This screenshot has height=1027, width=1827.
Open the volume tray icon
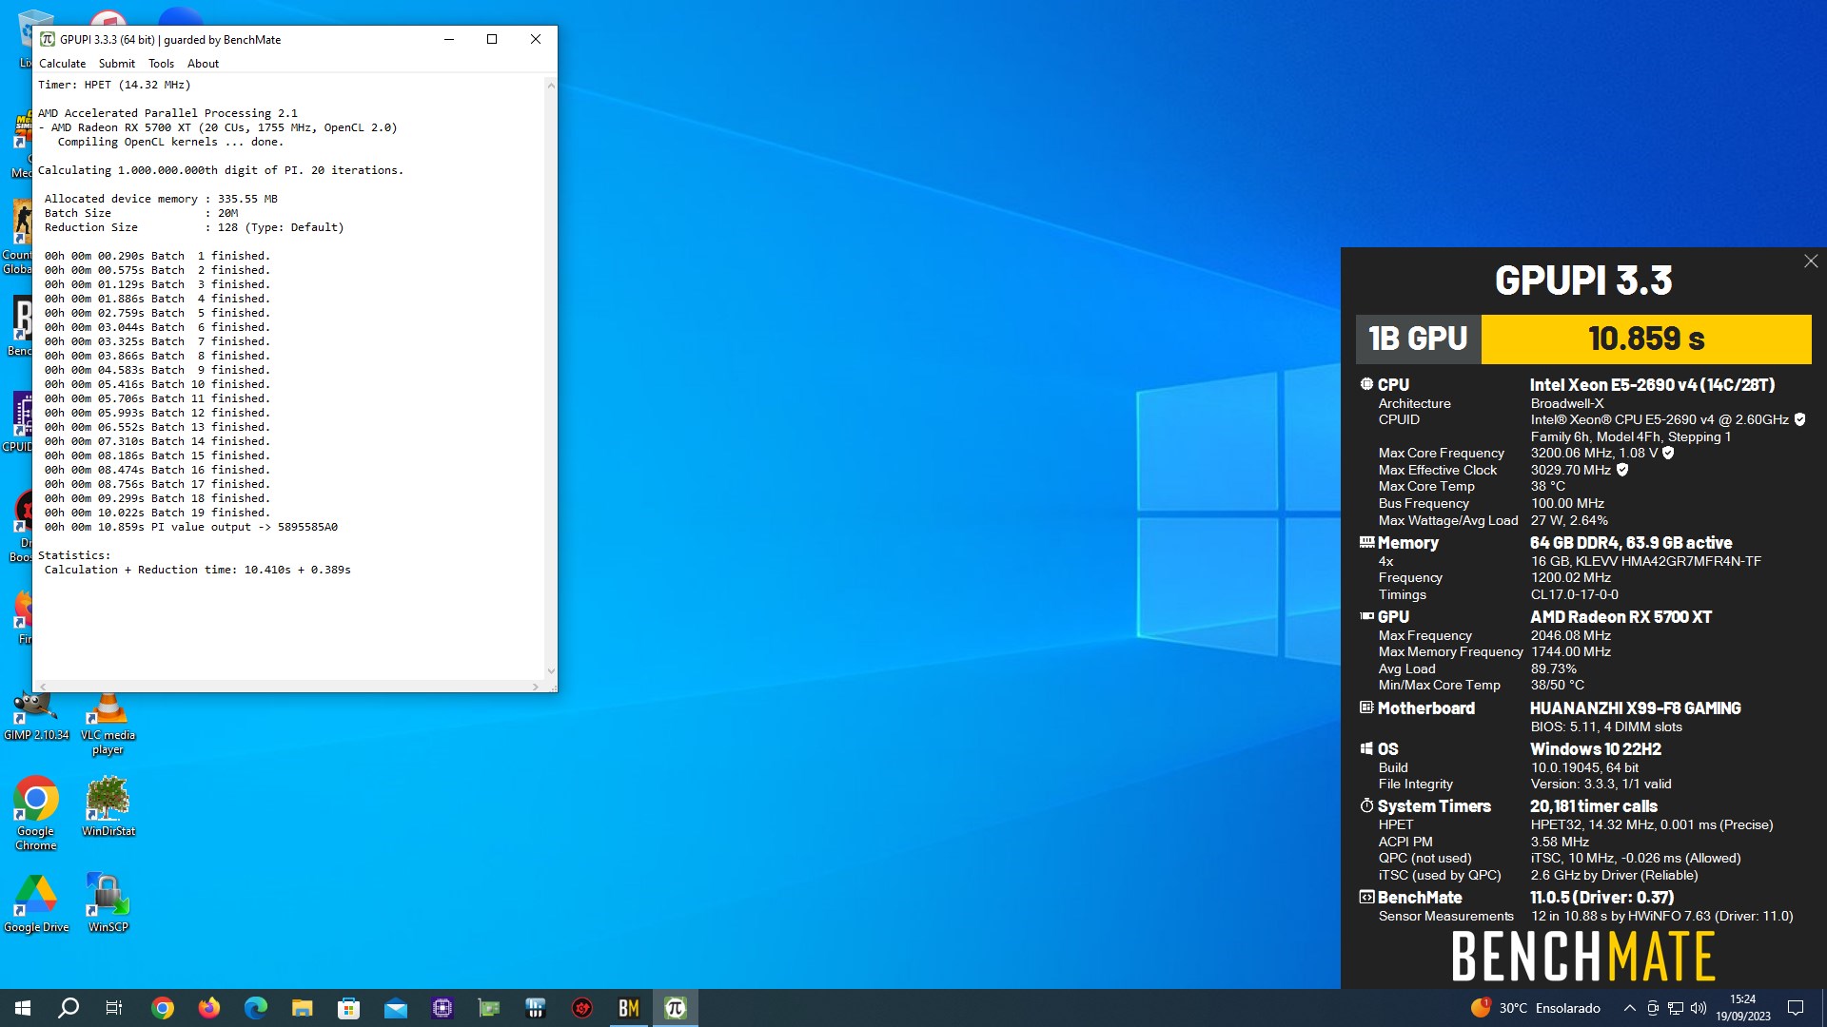pos(1699,1008)
